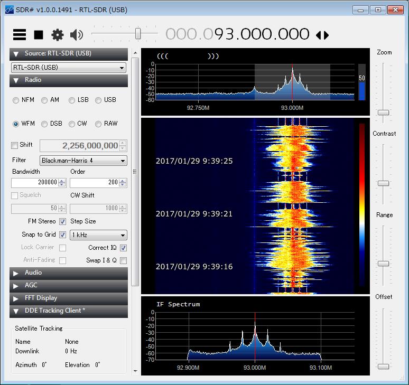
Task: Click the Offset slider thumb
Action: pos(383,367)
